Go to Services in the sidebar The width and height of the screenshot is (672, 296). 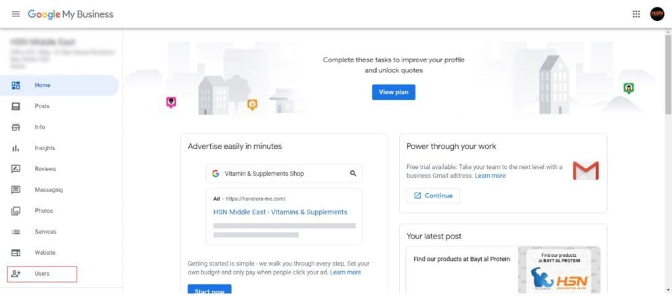point(45,232)
